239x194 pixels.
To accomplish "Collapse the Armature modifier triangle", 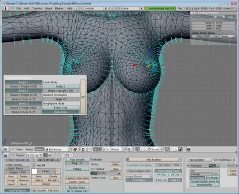I will point(188,166).
